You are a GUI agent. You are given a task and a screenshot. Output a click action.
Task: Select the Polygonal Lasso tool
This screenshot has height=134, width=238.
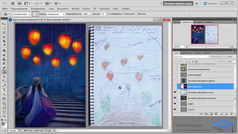pyautogui.click(x=4, y=32)
